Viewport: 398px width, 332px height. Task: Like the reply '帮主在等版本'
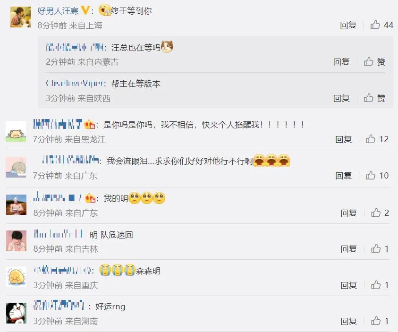375,98
